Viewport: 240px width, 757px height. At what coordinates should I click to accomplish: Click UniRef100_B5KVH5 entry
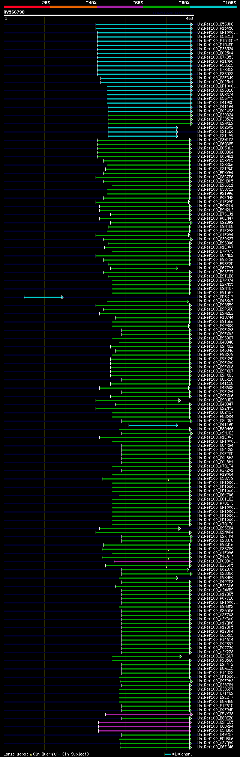click(x=215, y=160)
